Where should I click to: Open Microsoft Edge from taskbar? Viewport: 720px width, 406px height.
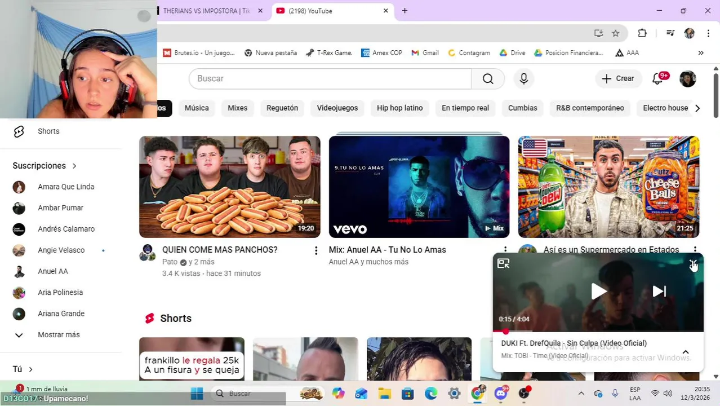(430, 393)
